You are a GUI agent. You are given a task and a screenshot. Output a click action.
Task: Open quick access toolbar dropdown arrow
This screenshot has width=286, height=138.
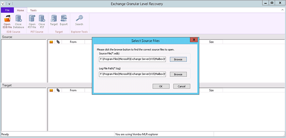tap(9, 4)
